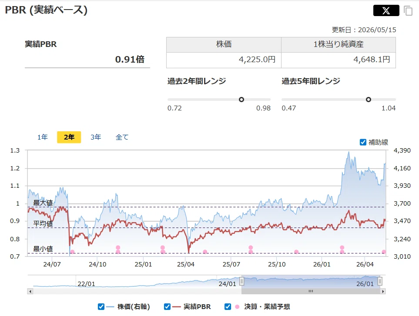Click the 株価 table header
The height and width of the screenshot is (316, 419).
tap(224, 45)
